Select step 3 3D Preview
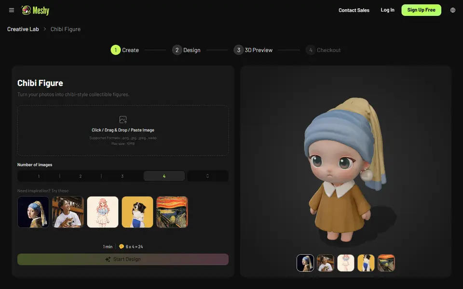Screen dimensions: 463x289 (253, 50)
